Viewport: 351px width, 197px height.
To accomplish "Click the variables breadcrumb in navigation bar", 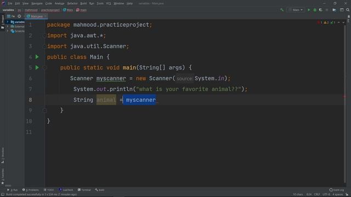I will coord(8,10).
